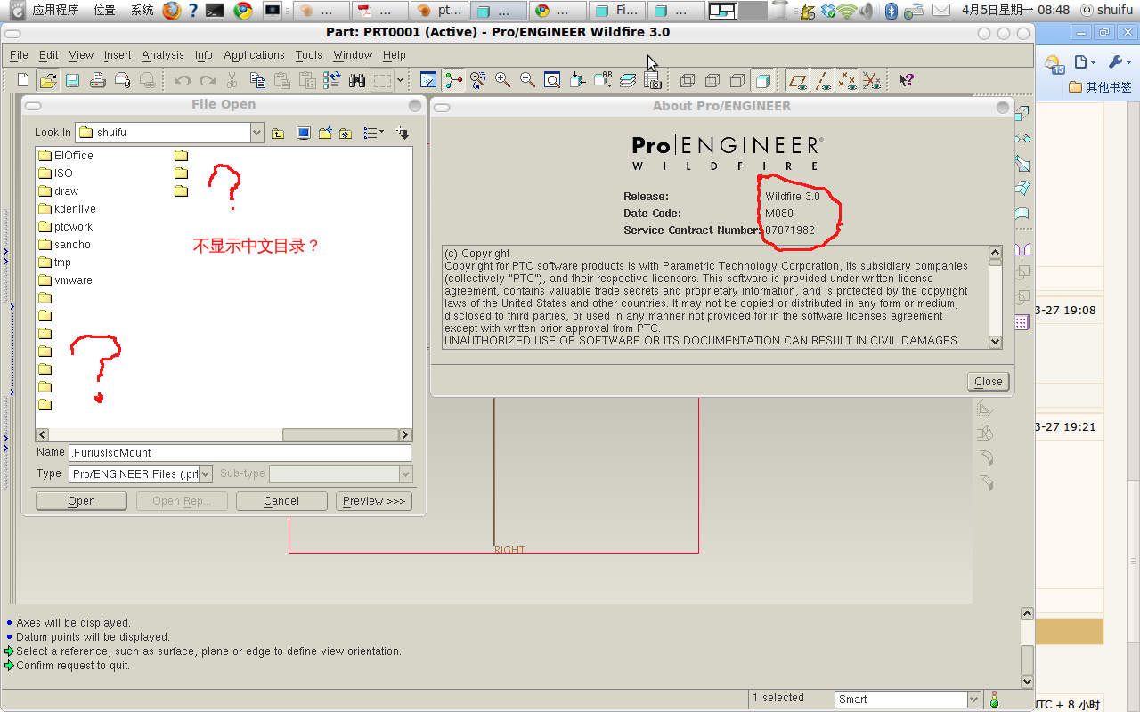Toggle datum points display
1140x712 pixels.
(847, 80)
